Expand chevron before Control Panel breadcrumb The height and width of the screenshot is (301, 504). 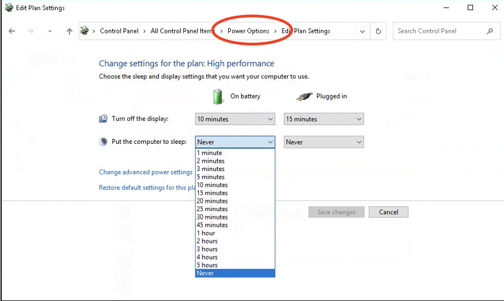[94, 31]
